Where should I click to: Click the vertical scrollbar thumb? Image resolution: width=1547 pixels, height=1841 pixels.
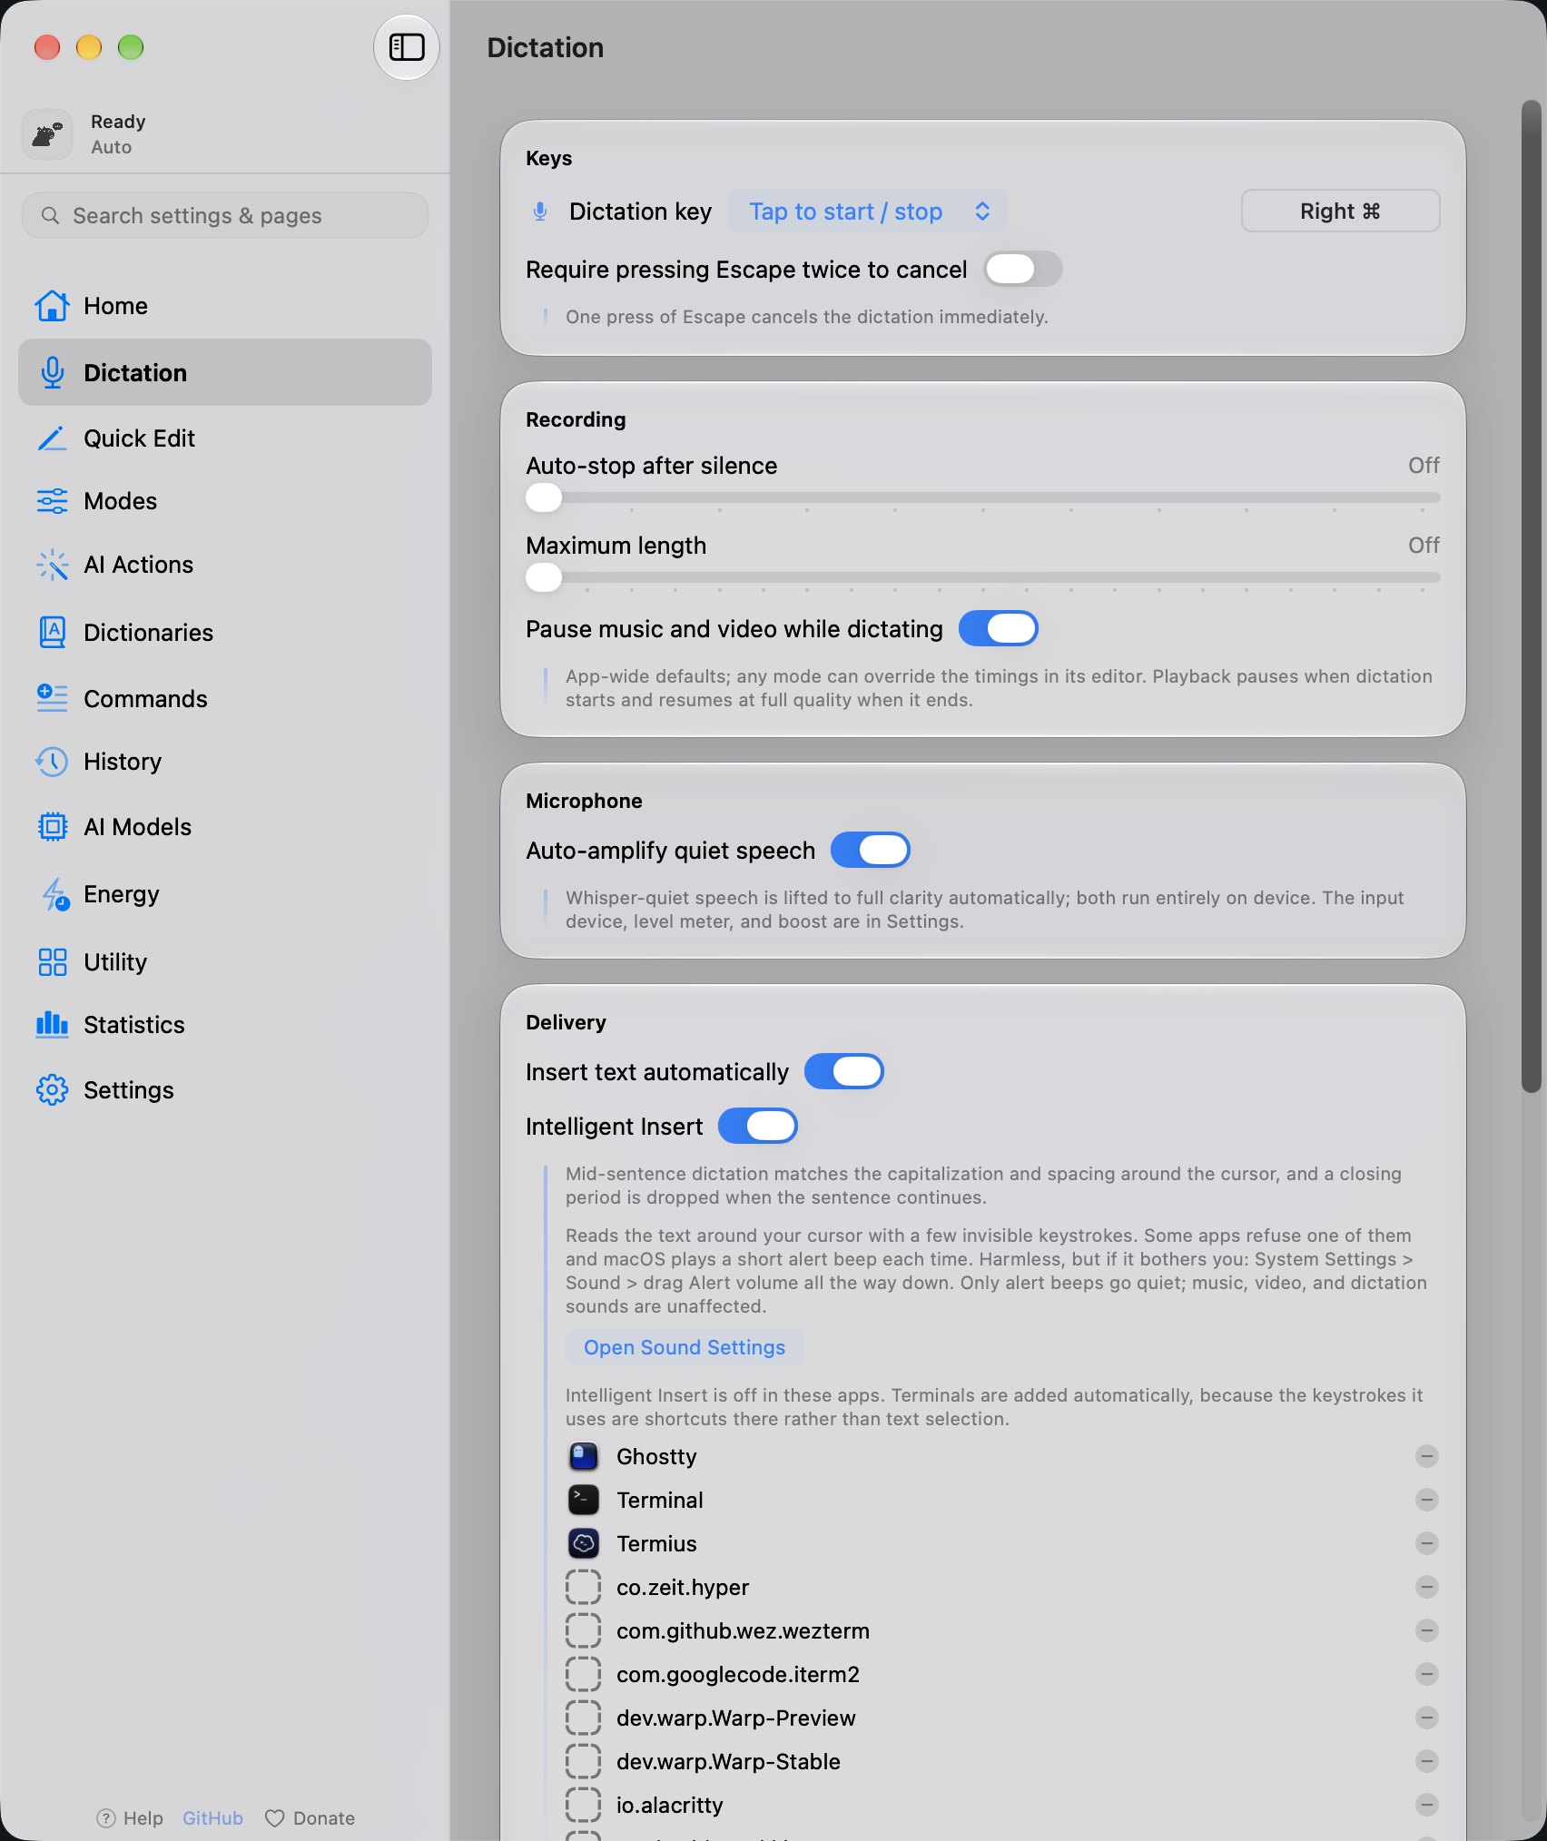[1532, 596]
